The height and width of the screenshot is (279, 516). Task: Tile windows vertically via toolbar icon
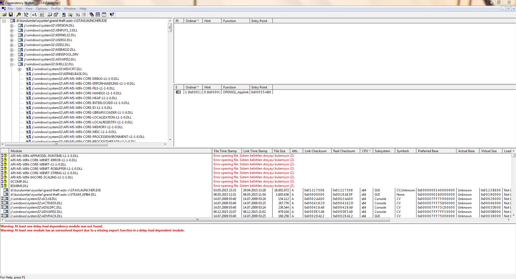point(104,15)
